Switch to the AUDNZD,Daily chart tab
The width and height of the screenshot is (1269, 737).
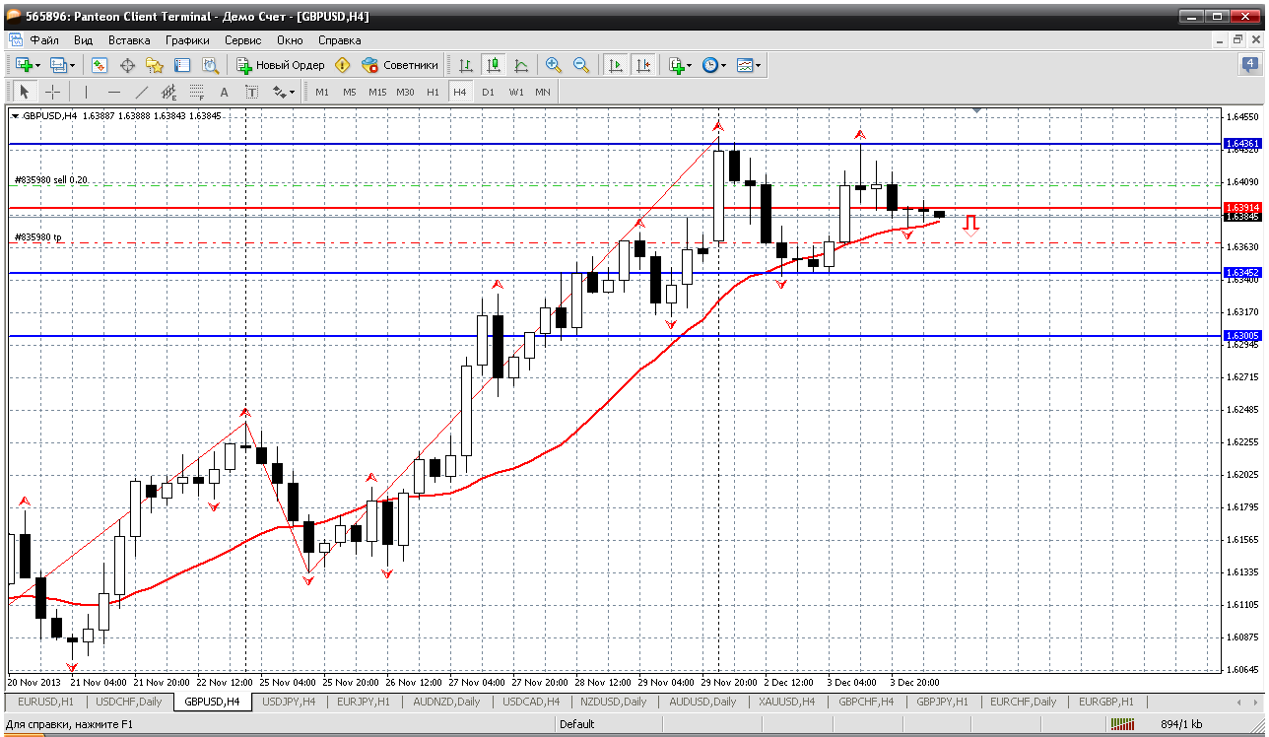pos(447,702)
